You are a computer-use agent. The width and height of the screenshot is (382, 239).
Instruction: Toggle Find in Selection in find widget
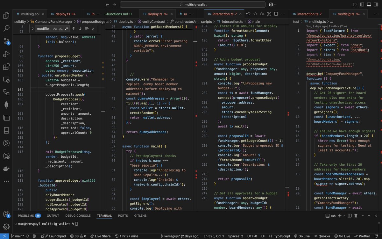87,29
